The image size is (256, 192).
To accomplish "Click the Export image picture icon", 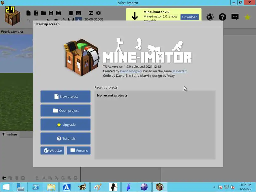I will click(x=78, y=13).
